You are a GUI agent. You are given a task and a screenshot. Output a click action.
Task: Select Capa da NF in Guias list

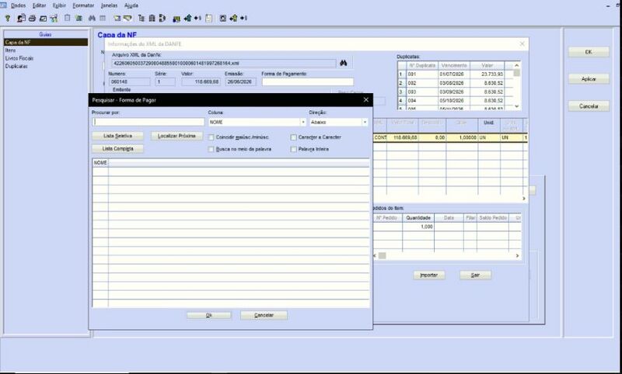click(46, 43)
